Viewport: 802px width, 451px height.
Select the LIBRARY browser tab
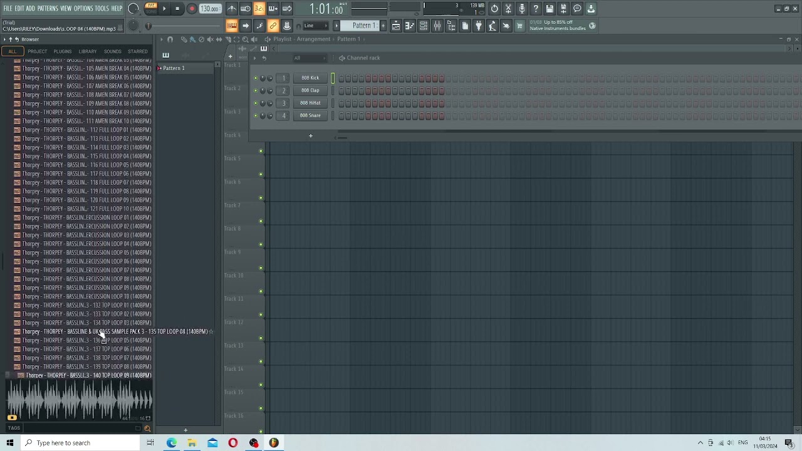coord(88,51)
